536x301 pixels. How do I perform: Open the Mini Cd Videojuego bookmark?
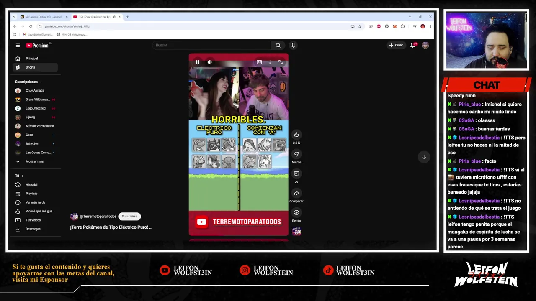[72, 35]
